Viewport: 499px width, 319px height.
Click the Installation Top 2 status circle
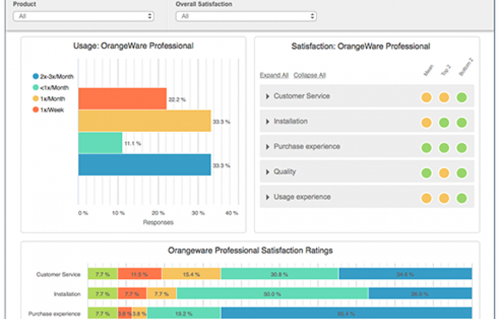(x=444, y=122)
